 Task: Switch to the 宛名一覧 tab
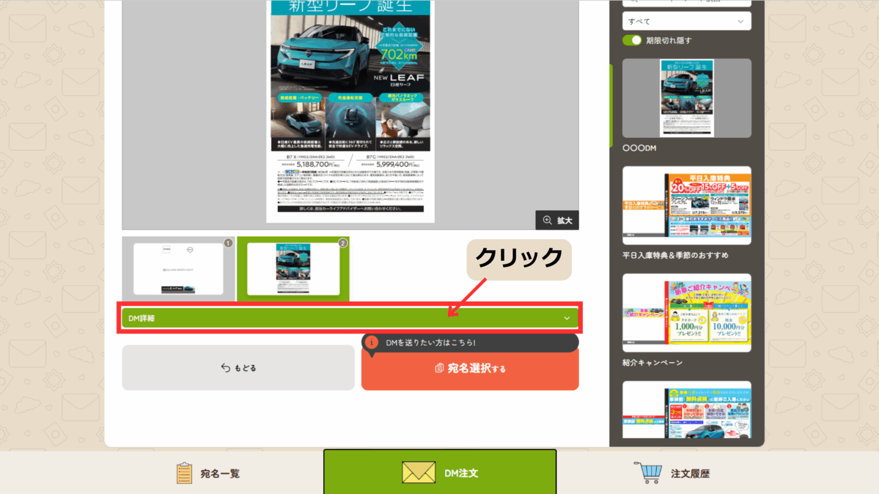pos(209,473)
